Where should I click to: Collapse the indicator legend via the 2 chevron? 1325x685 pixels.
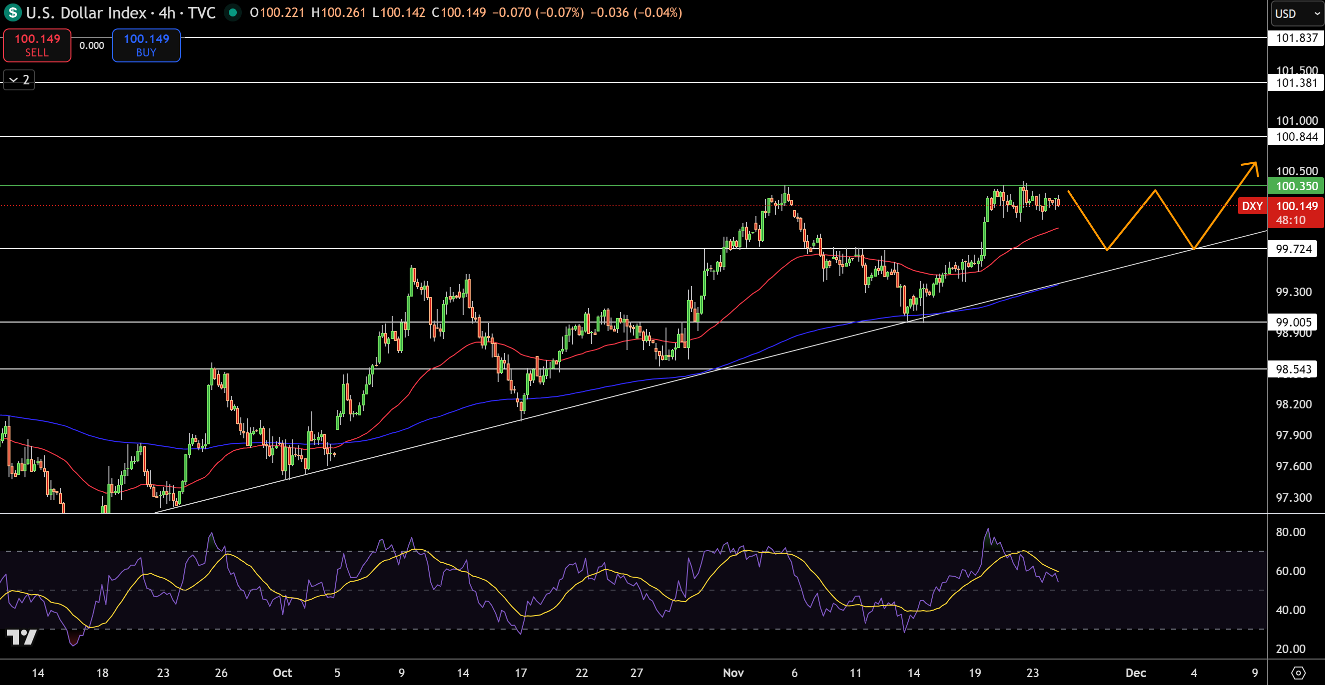(x=18, y=80)
